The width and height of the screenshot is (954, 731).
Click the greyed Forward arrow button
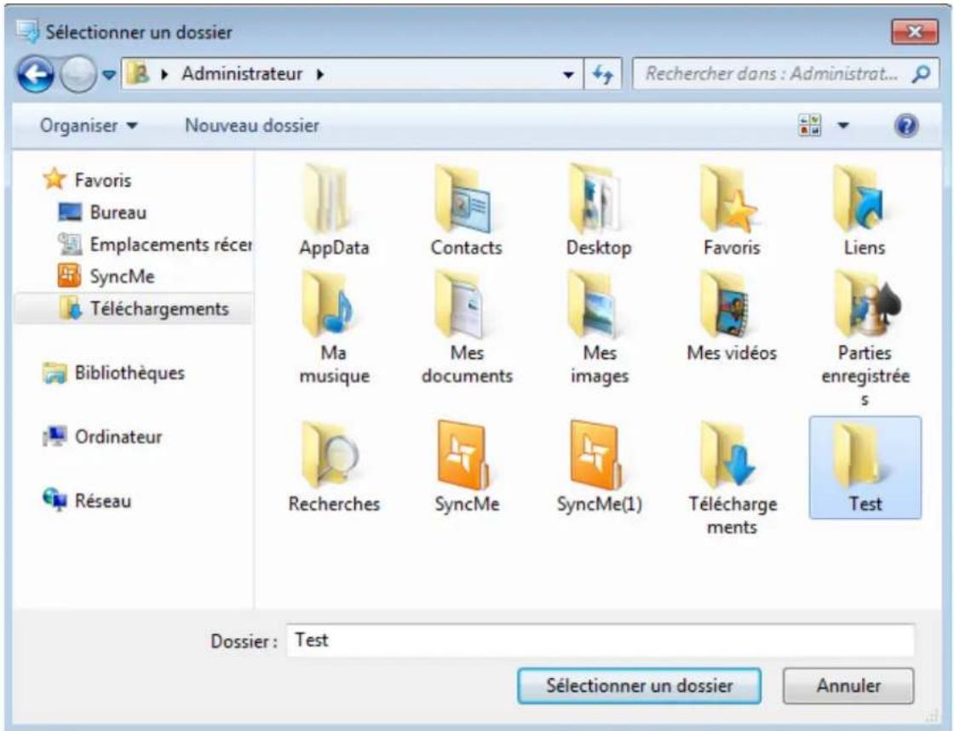click(78, 74)
